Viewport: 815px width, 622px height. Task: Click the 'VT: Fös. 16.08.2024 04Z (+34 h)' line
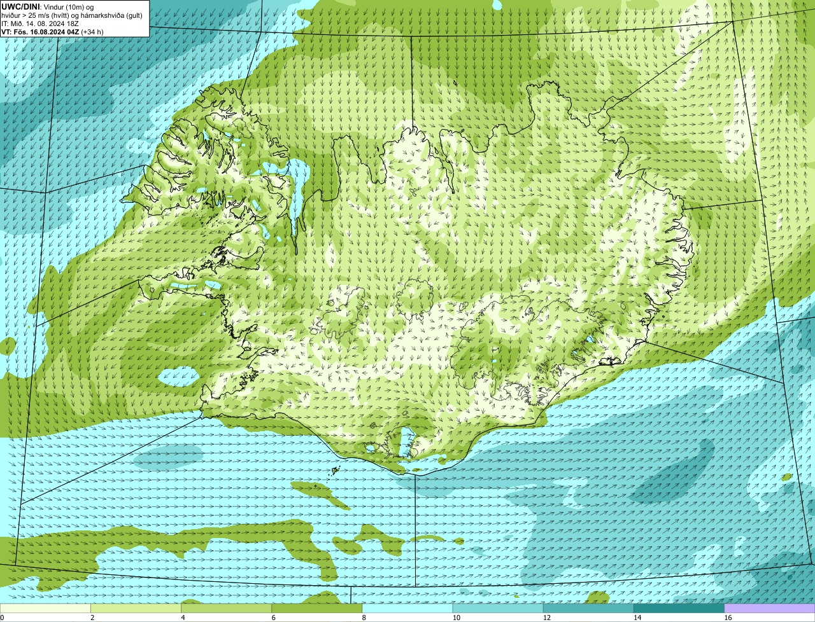[x=52, y=31]
